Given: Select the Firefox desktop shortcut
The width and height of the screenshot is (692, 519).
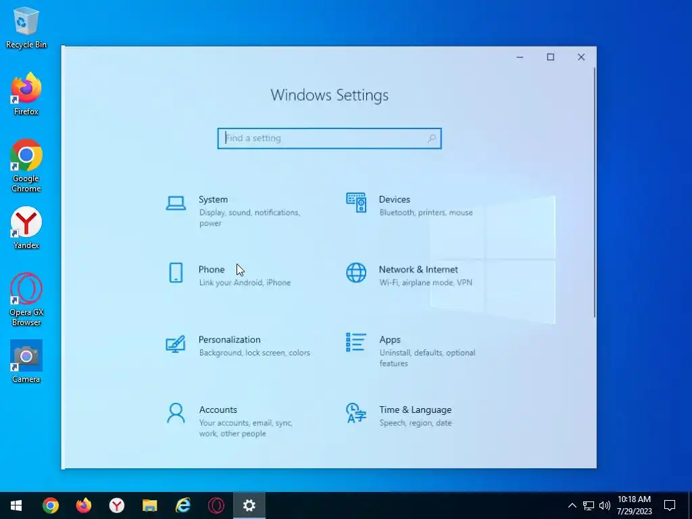Looking at the screenshot, I should 26,94.
